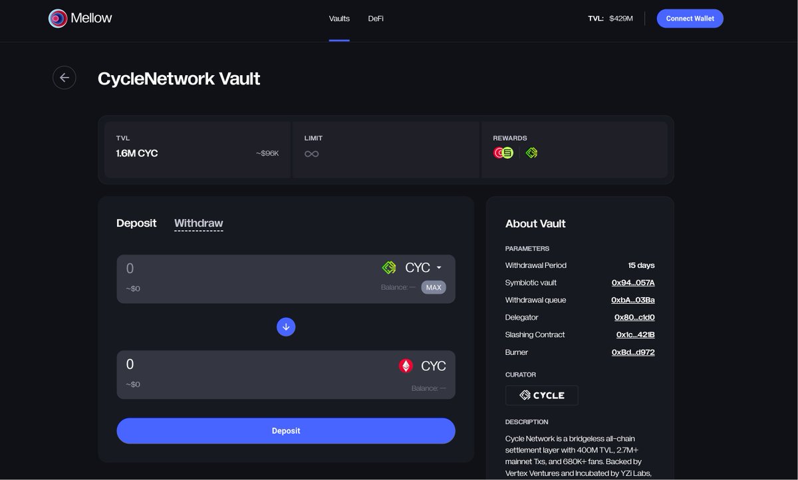Image resolution: width=798 pixels, height=480 pixels.
Task: Open the Symbiotic vault address link
Action: click(x=632, y=283)
